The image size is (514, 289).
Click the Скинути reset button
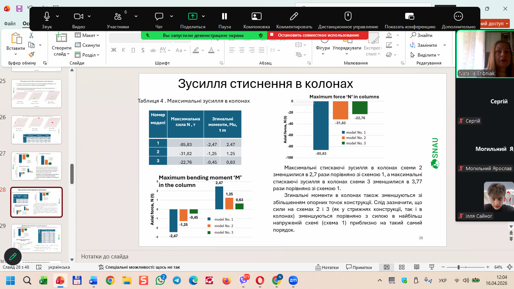point(87,45)
